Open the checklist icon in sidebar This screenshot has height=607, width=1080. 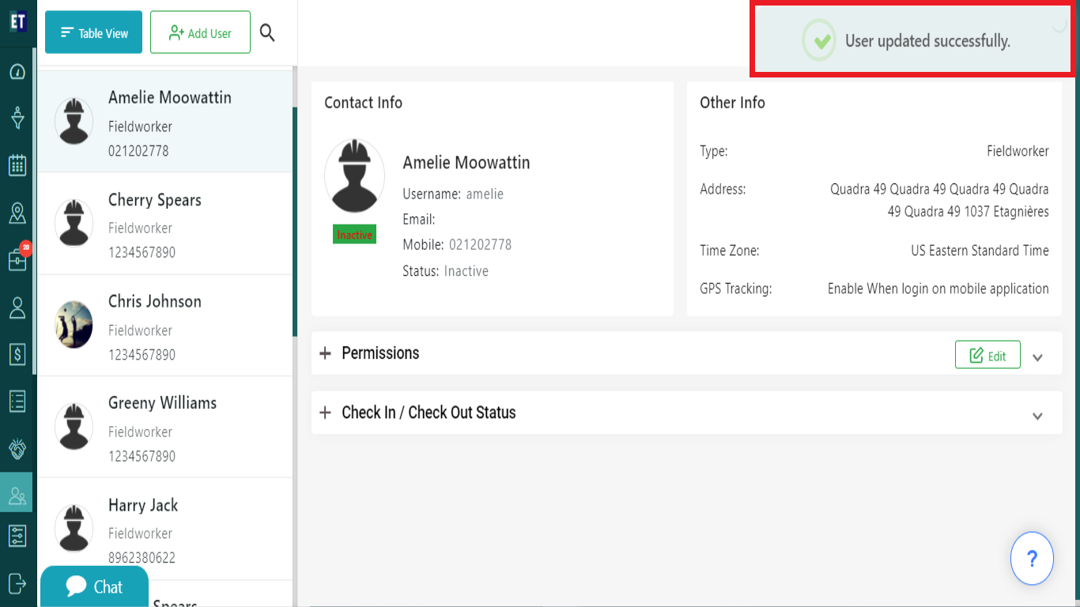coord(17,401)
